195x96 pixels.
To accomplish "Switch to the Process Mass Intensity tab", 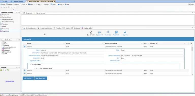I will click(x=45, y=28).
